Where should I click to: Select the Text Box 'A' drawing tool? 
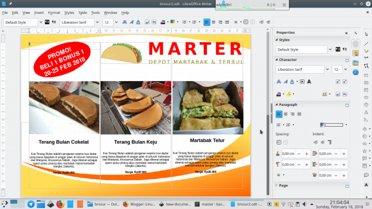[x=366, y=185]
